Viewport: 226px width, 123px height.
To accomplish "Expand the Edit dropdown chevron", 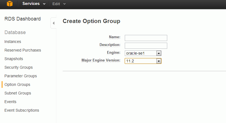I will (x=64, y=4).
